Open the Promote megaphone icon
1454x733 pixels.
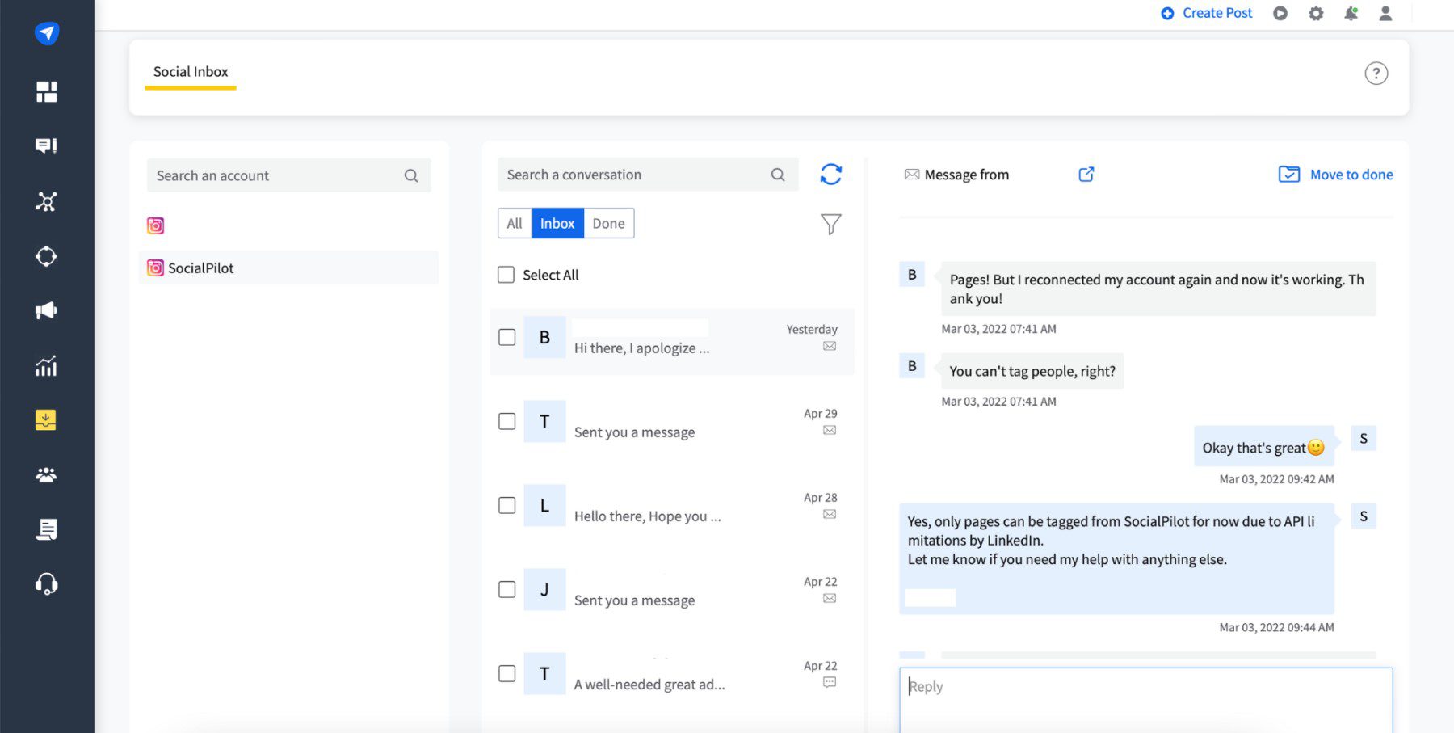pos(46,310)
